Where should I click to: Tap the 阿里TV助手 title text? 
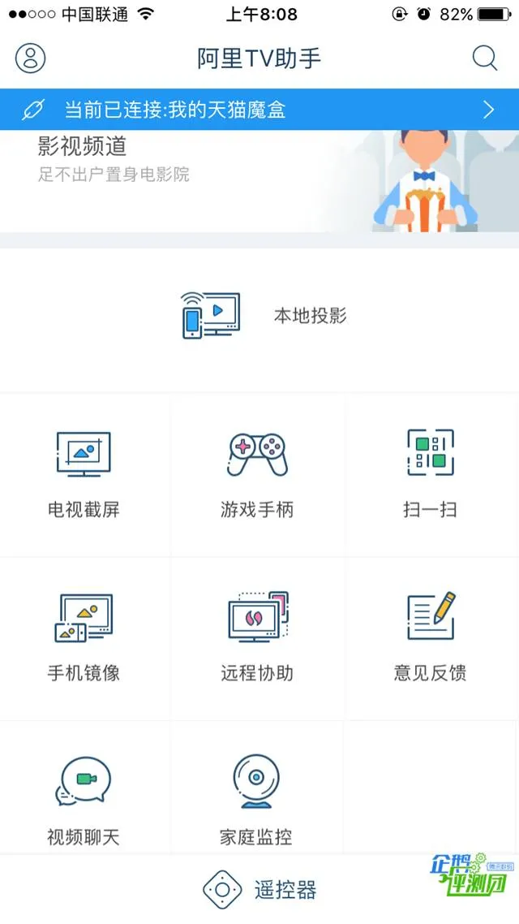click(x=259, y=58)
